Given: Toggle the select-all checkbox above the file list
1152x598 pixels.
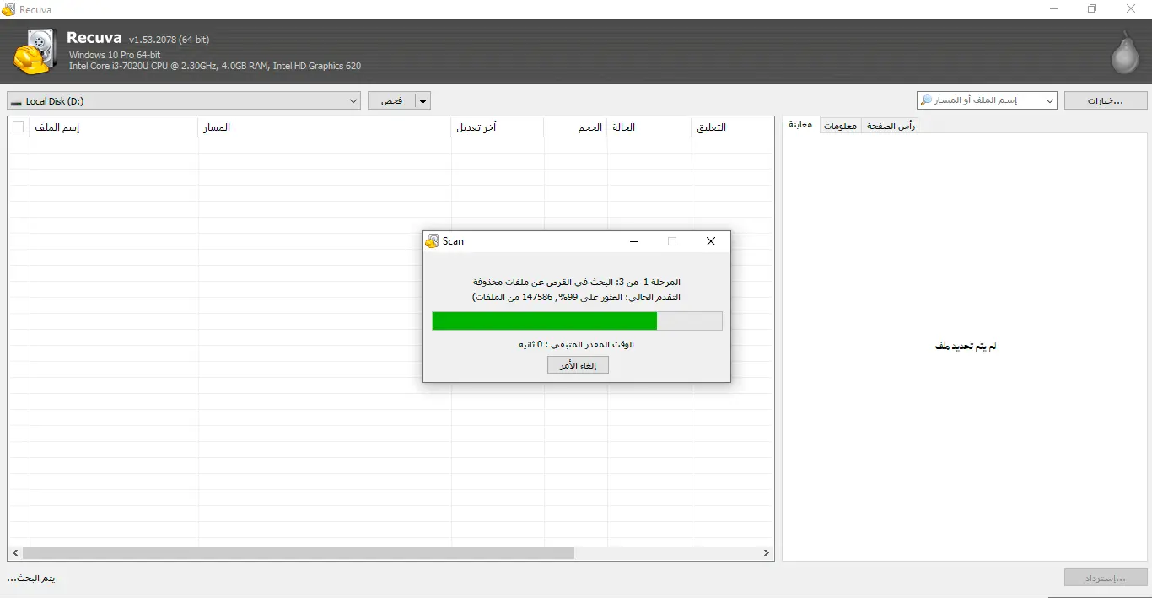Looking at the screenshot, I should click(18, 127).
